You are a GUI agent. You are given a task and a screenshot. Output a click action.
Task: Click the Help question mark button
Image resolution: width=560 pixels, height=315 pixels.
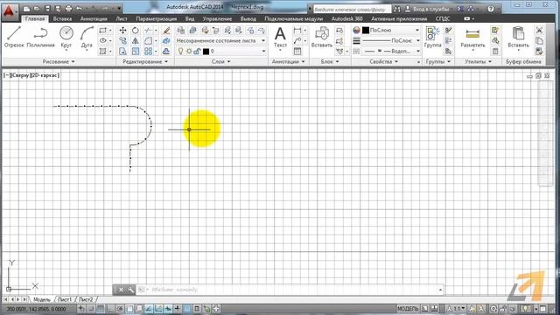[x=491, y=9]
